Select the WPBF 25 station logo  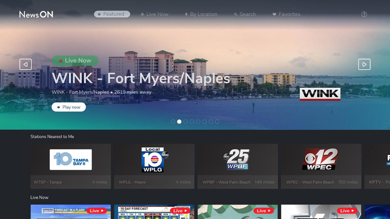point(238,160)
